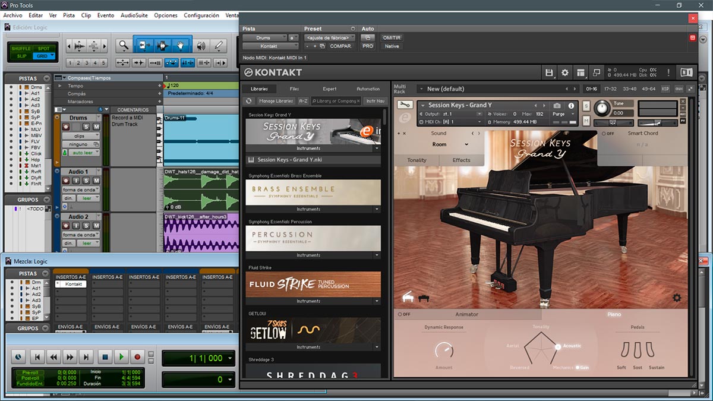Click the Kontakt insert slot in mixer
Screen dimensions: 713x401
[x=70, y=285]
